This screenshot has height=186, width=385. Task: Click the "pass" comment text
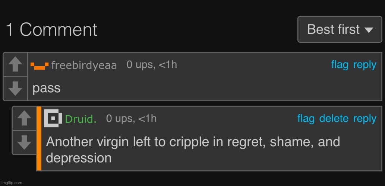[x=47, y=88]
